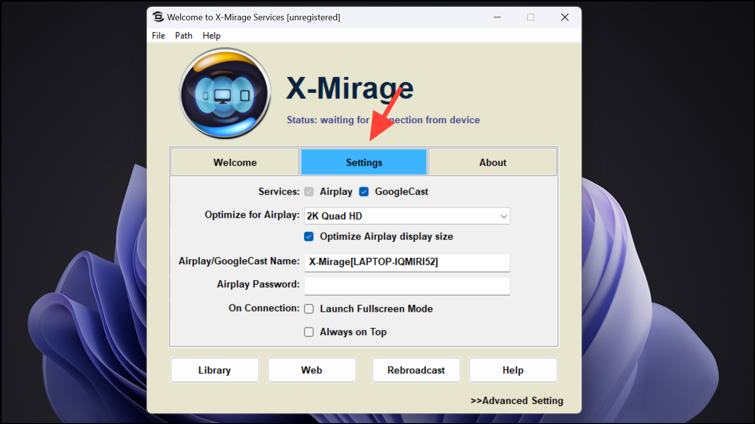Expand the Optimize for Airplay dropdown
The width and height of the screenshot is (755, 424).
click(407, 216)
